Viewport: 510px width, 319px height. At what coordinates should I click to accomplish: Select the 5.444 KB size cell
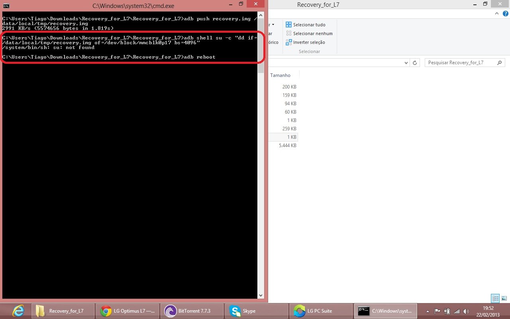tap(288, 146)
